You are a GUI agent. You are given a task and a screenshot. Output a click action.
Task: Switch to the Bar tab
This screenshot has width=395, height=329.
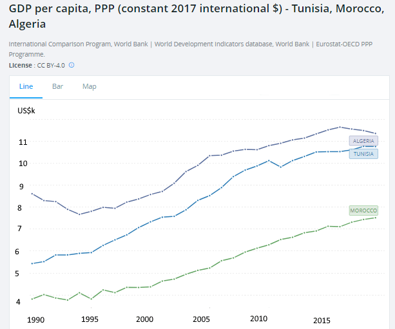[x=57, y=86]
